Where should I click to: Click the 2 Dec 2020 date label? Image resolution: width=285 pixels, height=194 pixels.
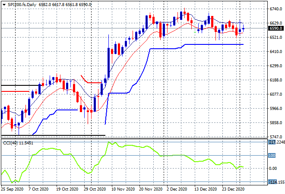[x=177, y=189]
